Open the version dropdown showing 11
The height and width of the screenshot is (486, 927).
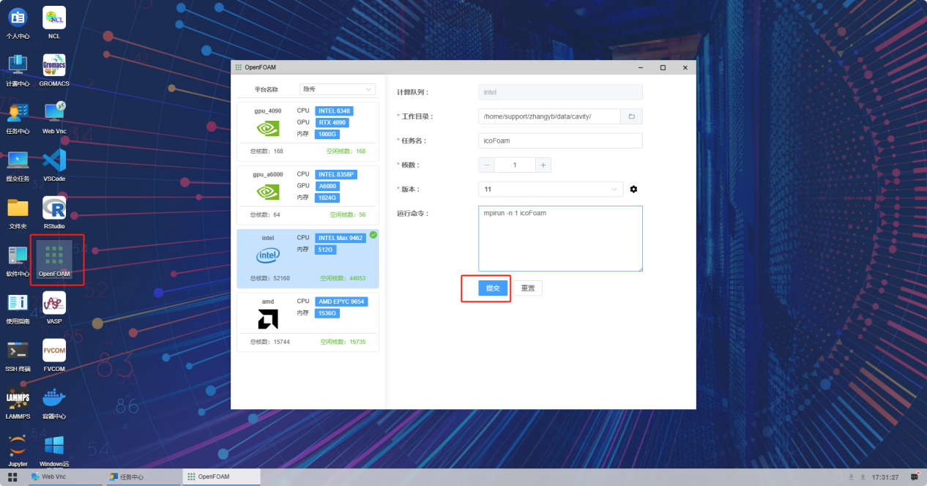click(x=551, y=190)
